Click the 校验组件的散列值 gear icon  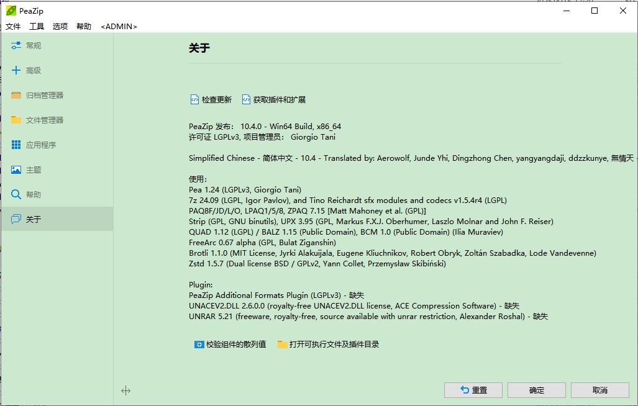point(199,345)
